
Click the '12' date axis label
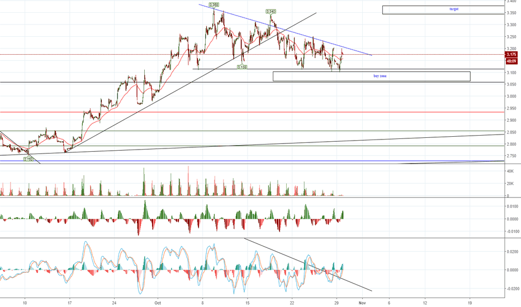click(x=425, y=303)
